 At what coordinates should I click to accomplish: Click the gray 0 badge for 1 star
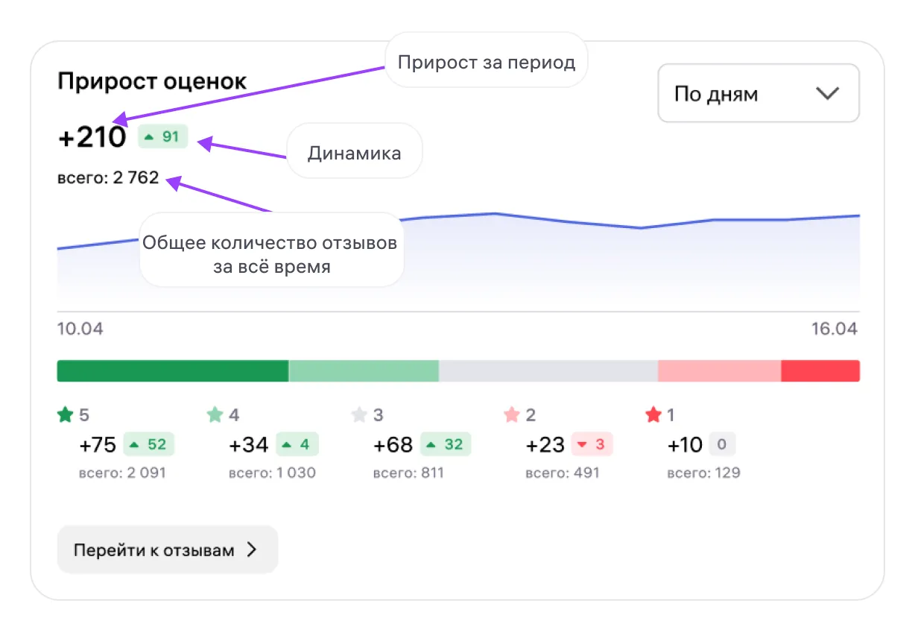click(x=721, y=445)
